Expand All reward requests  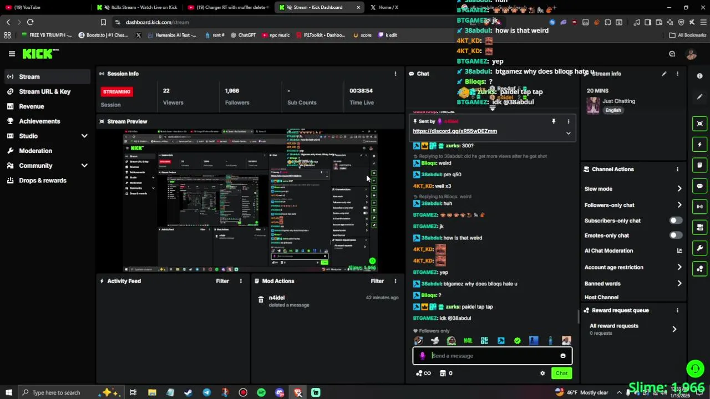[674, 329]
